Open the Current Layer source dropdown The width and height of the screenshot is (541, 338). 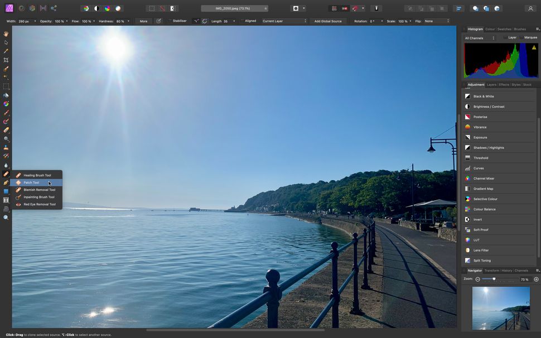coord(283,21)
